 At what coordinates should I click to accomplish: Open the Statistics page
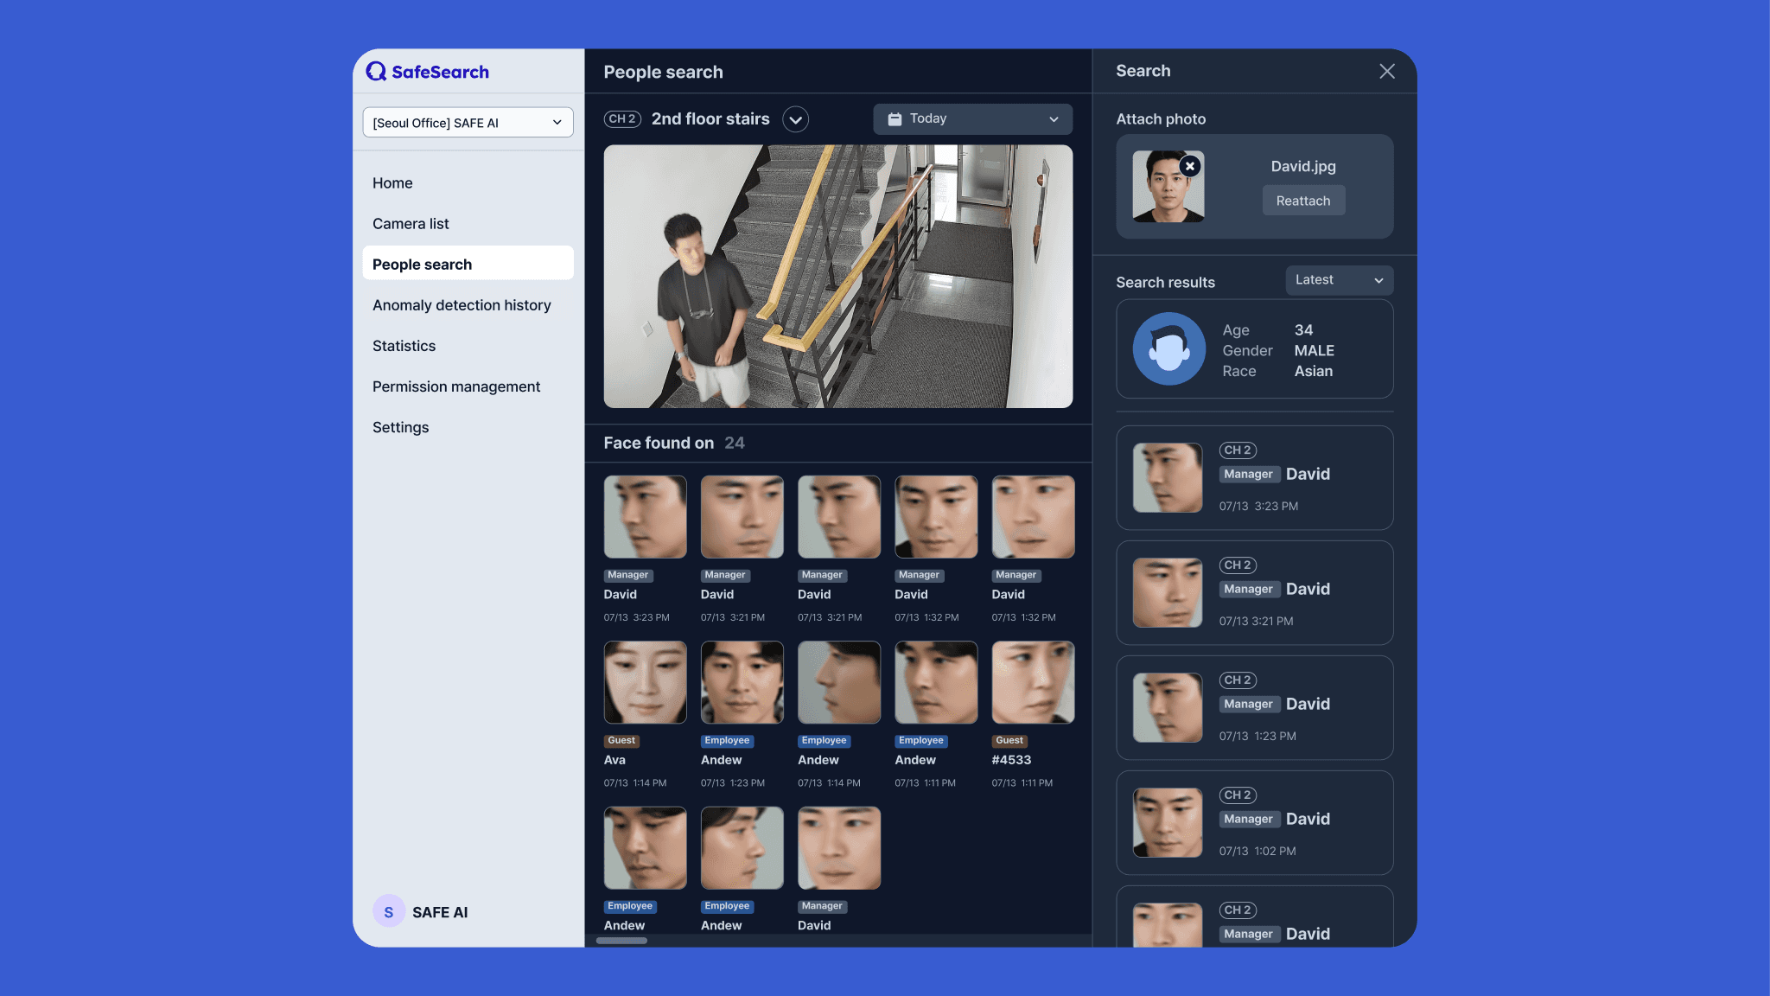(404, 346)
